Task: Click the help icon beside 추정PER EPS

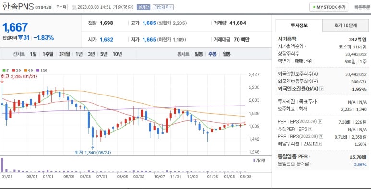Action: [x=310, y=129]
